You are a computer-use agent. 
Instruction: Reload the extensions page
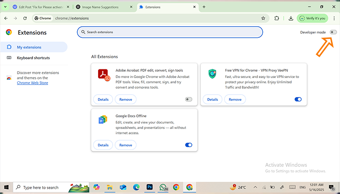pos(25,18)
